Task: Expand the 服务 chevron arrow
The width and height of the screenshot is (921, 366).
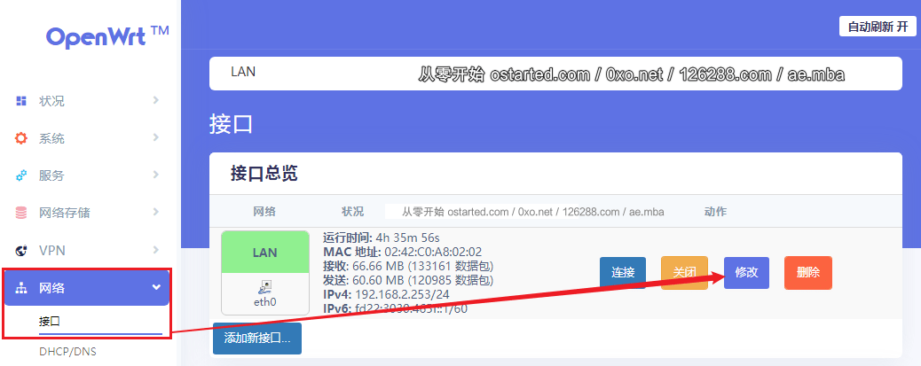Action: (x=155, y=175)
